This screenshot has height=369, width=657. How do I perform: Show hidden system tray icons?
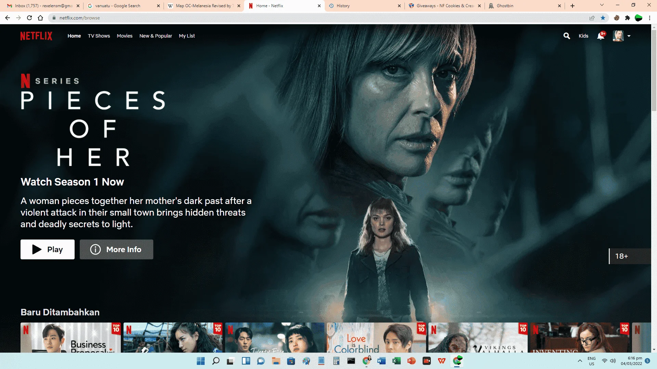[580, 361]
